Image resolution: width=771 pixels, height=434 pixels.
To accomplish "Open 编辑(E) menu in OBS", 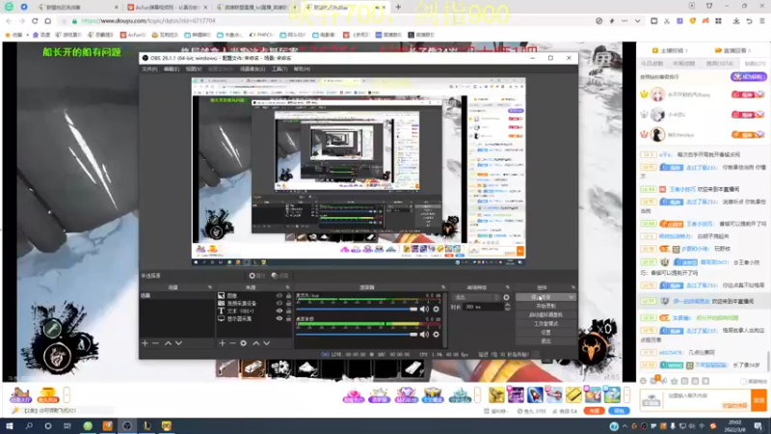I will tap(172, 68).
